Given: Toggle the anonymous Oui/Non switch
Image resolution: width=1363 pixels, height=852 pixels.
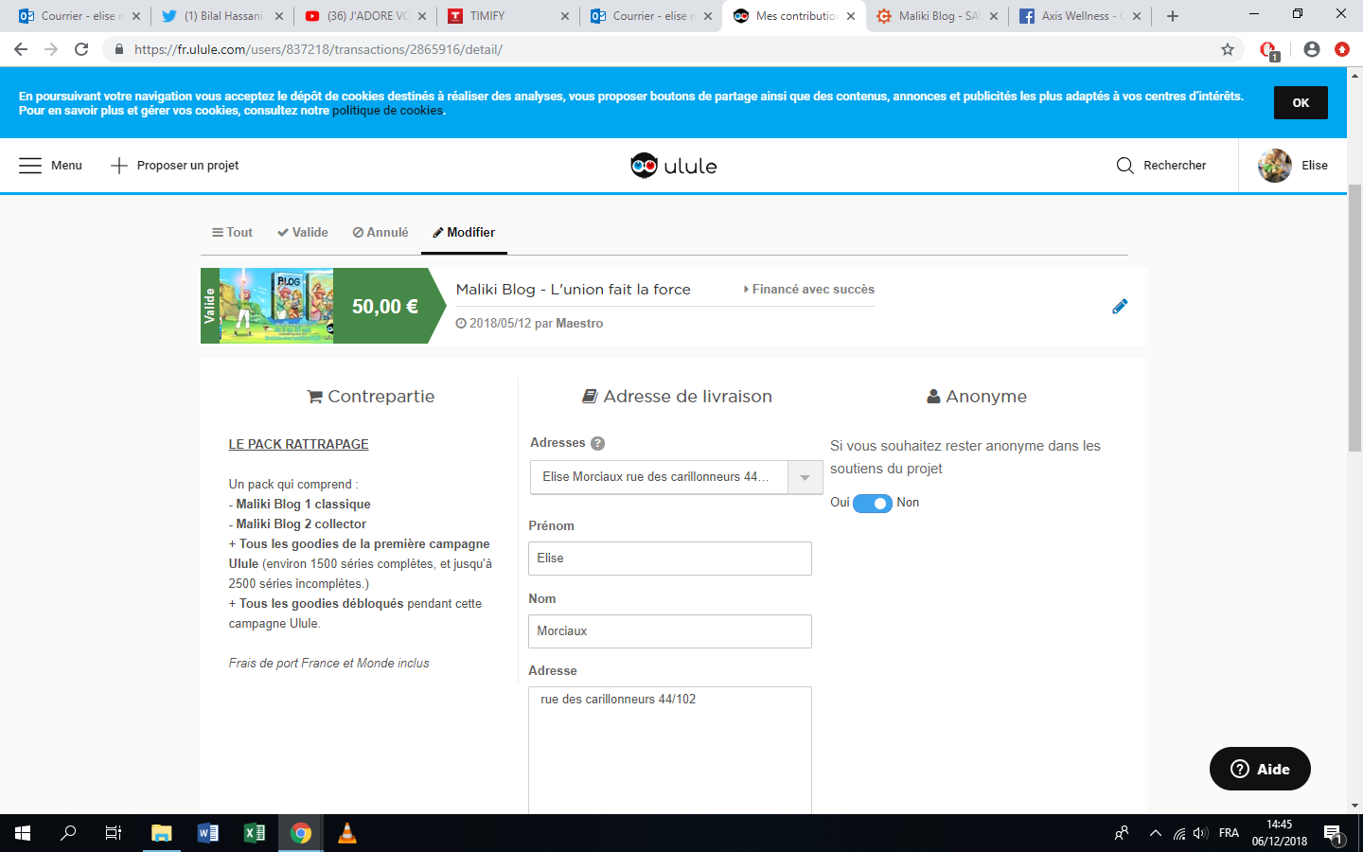Looking at the screenshot, I should tap(872, 504).
